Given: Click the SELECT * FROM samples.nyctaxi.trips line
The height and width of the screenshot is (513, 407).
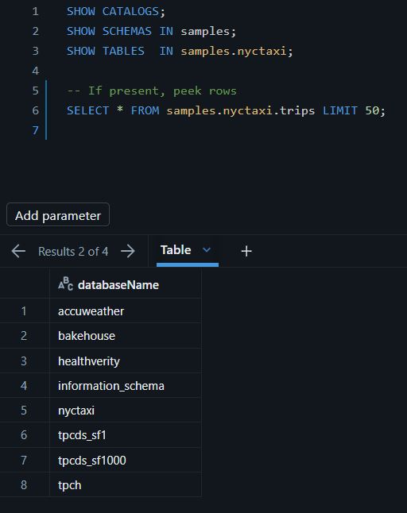Looking at the screenshot, I should click(227, 110).
